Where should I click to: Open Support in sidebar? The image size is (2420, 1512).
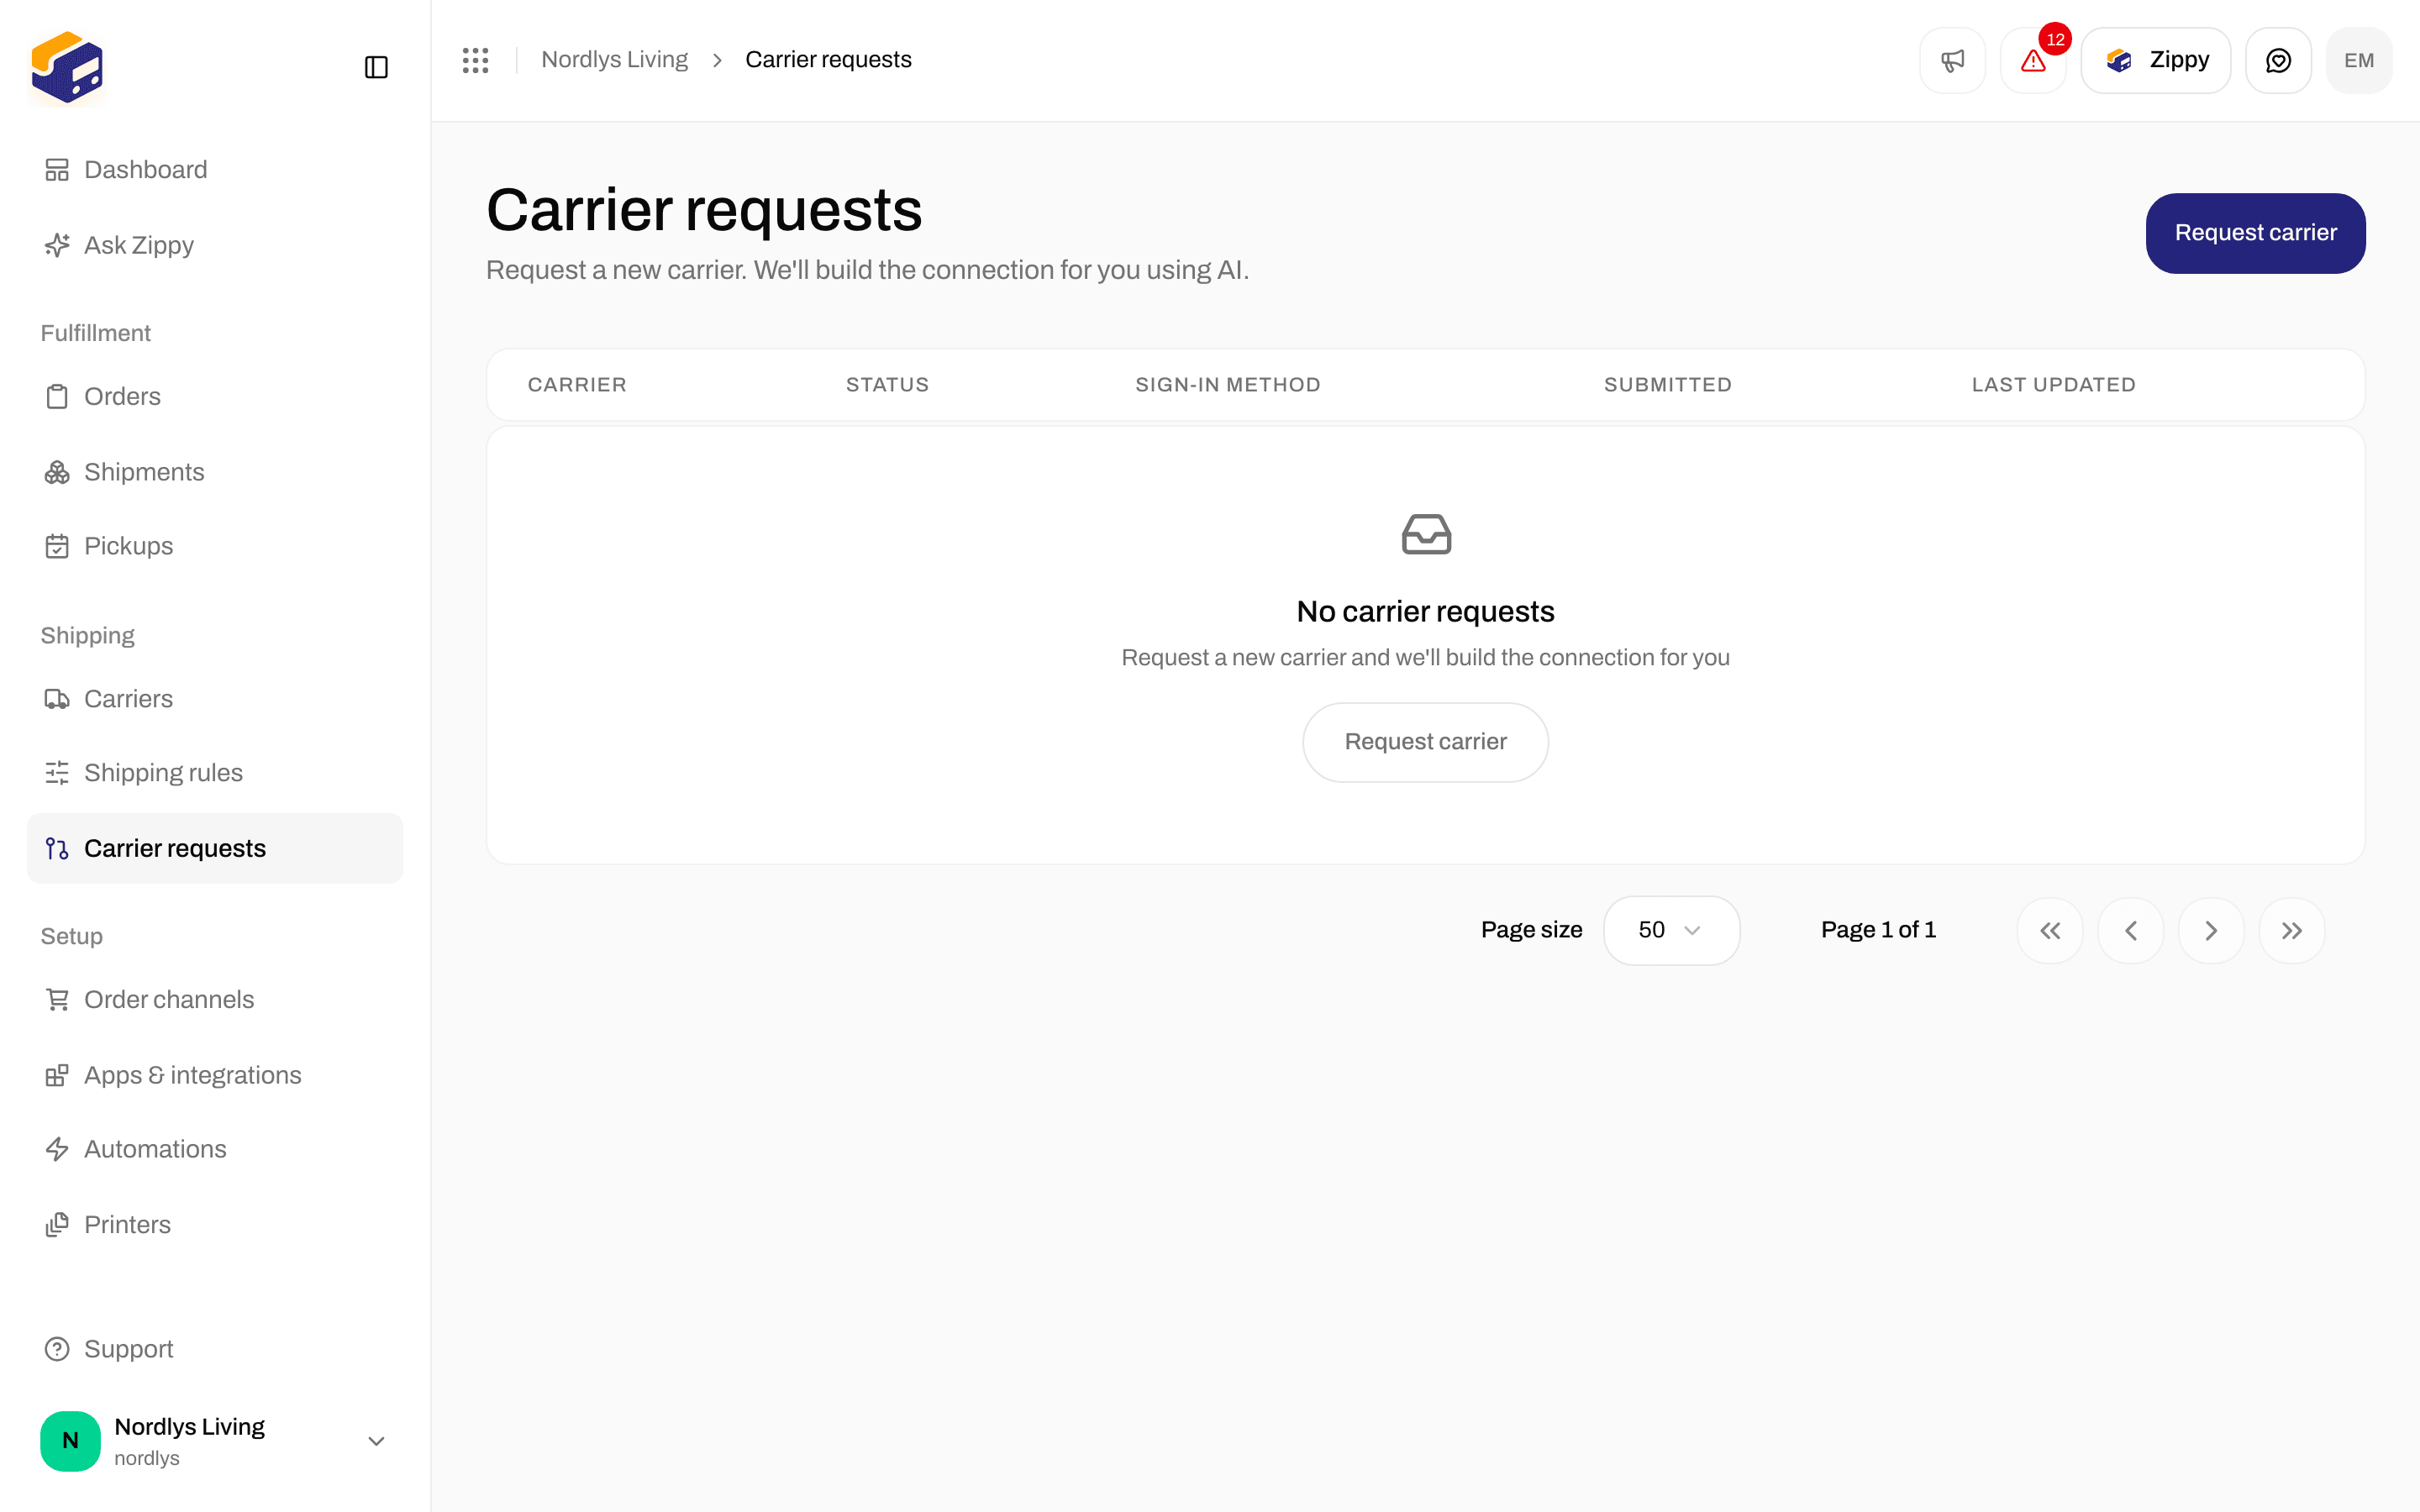coord(215,1349)
